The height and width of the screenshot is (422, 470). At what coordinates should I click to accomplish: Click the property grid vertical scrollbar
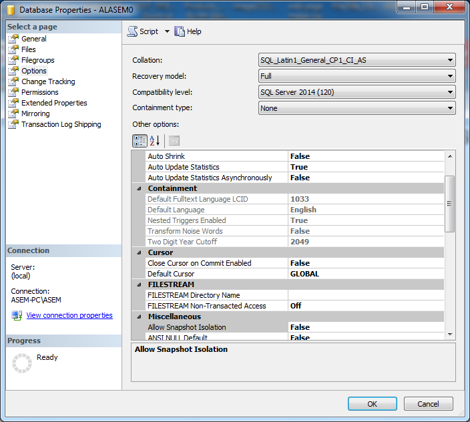(x=450, y=204)
